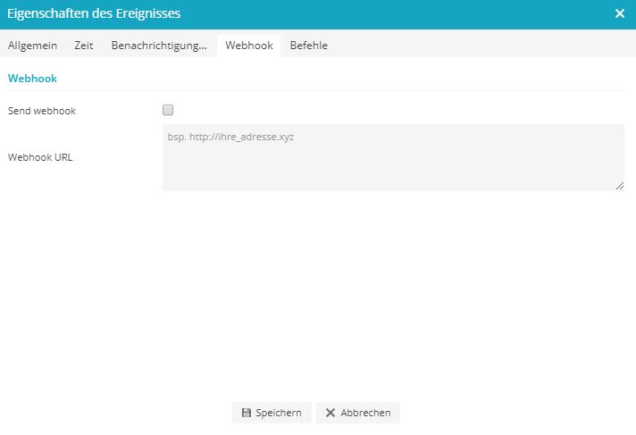The image size is (636, 435).
Task: Grab the textarea resize handle corner
Action: click(x=620, y=186)
